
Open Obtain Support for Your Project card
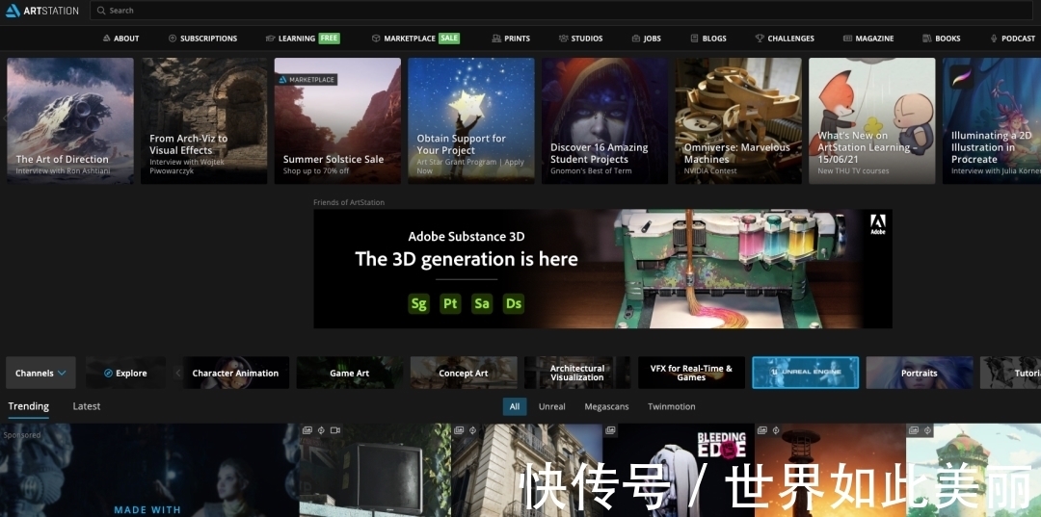pyautogui.click(x=471, y=120)
